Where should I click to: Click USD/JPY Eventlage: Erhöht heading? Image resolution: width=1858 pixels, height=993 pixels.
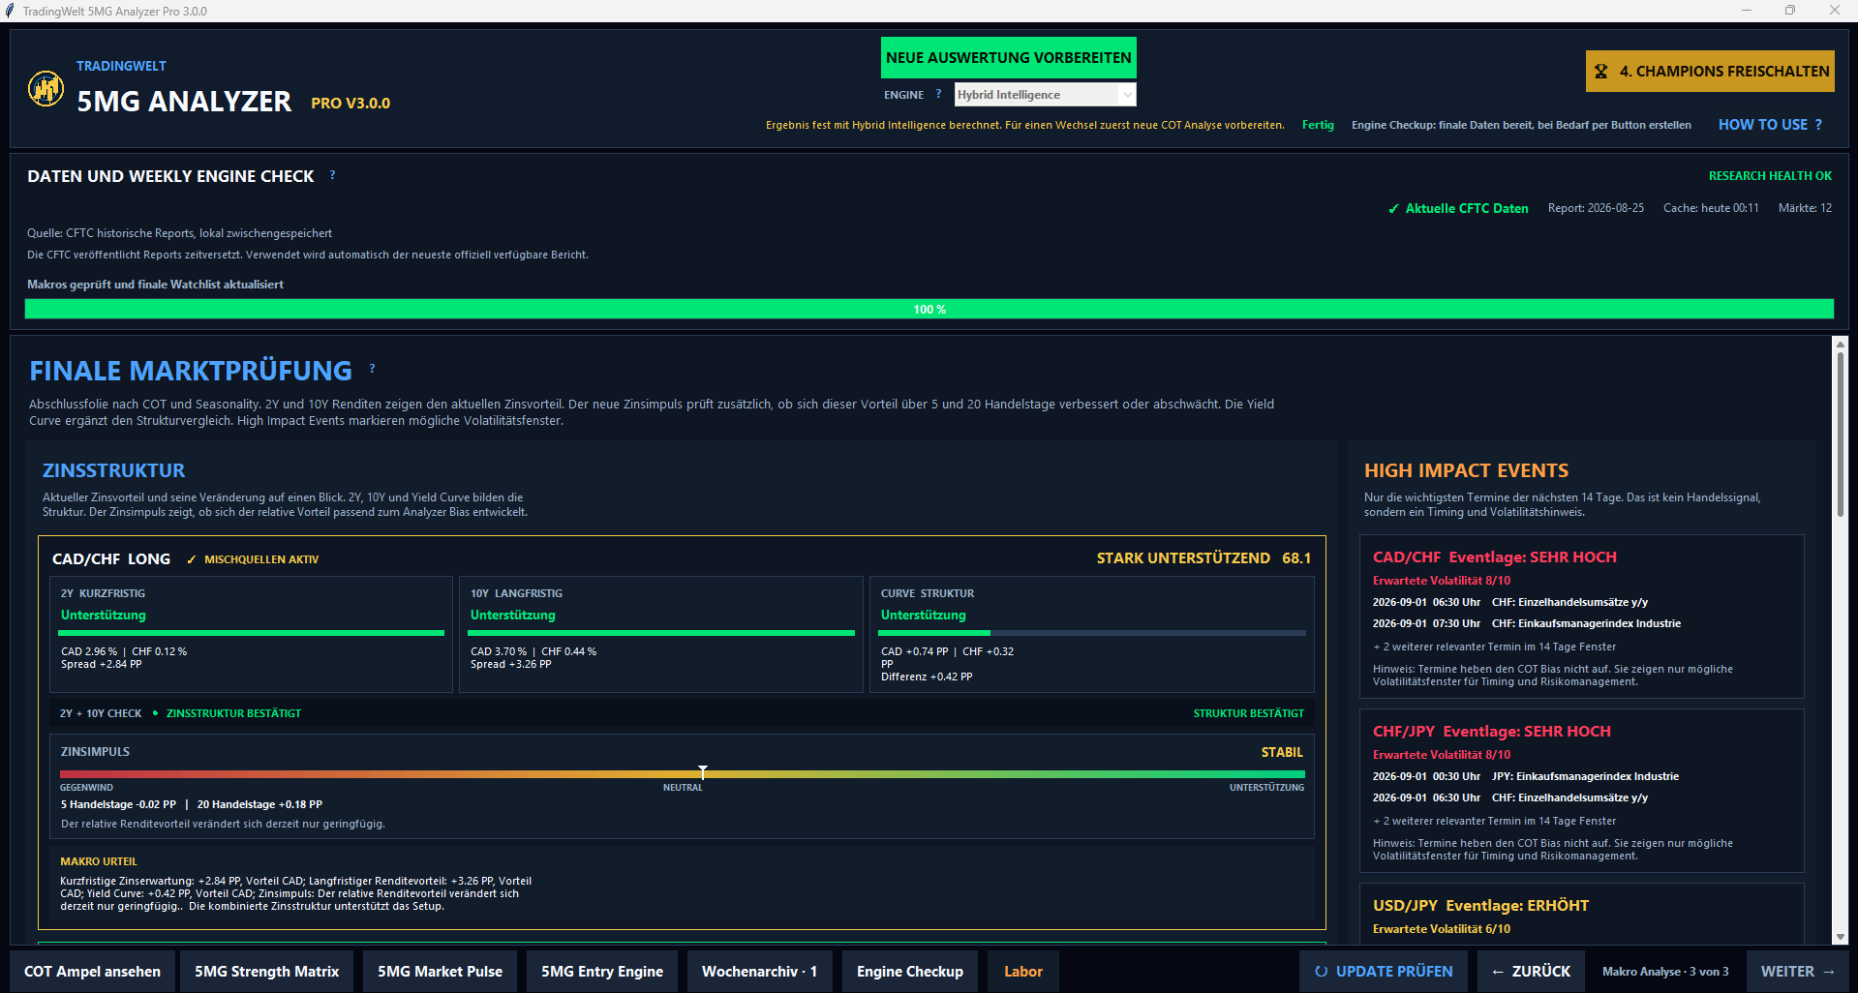[1480, 906]
